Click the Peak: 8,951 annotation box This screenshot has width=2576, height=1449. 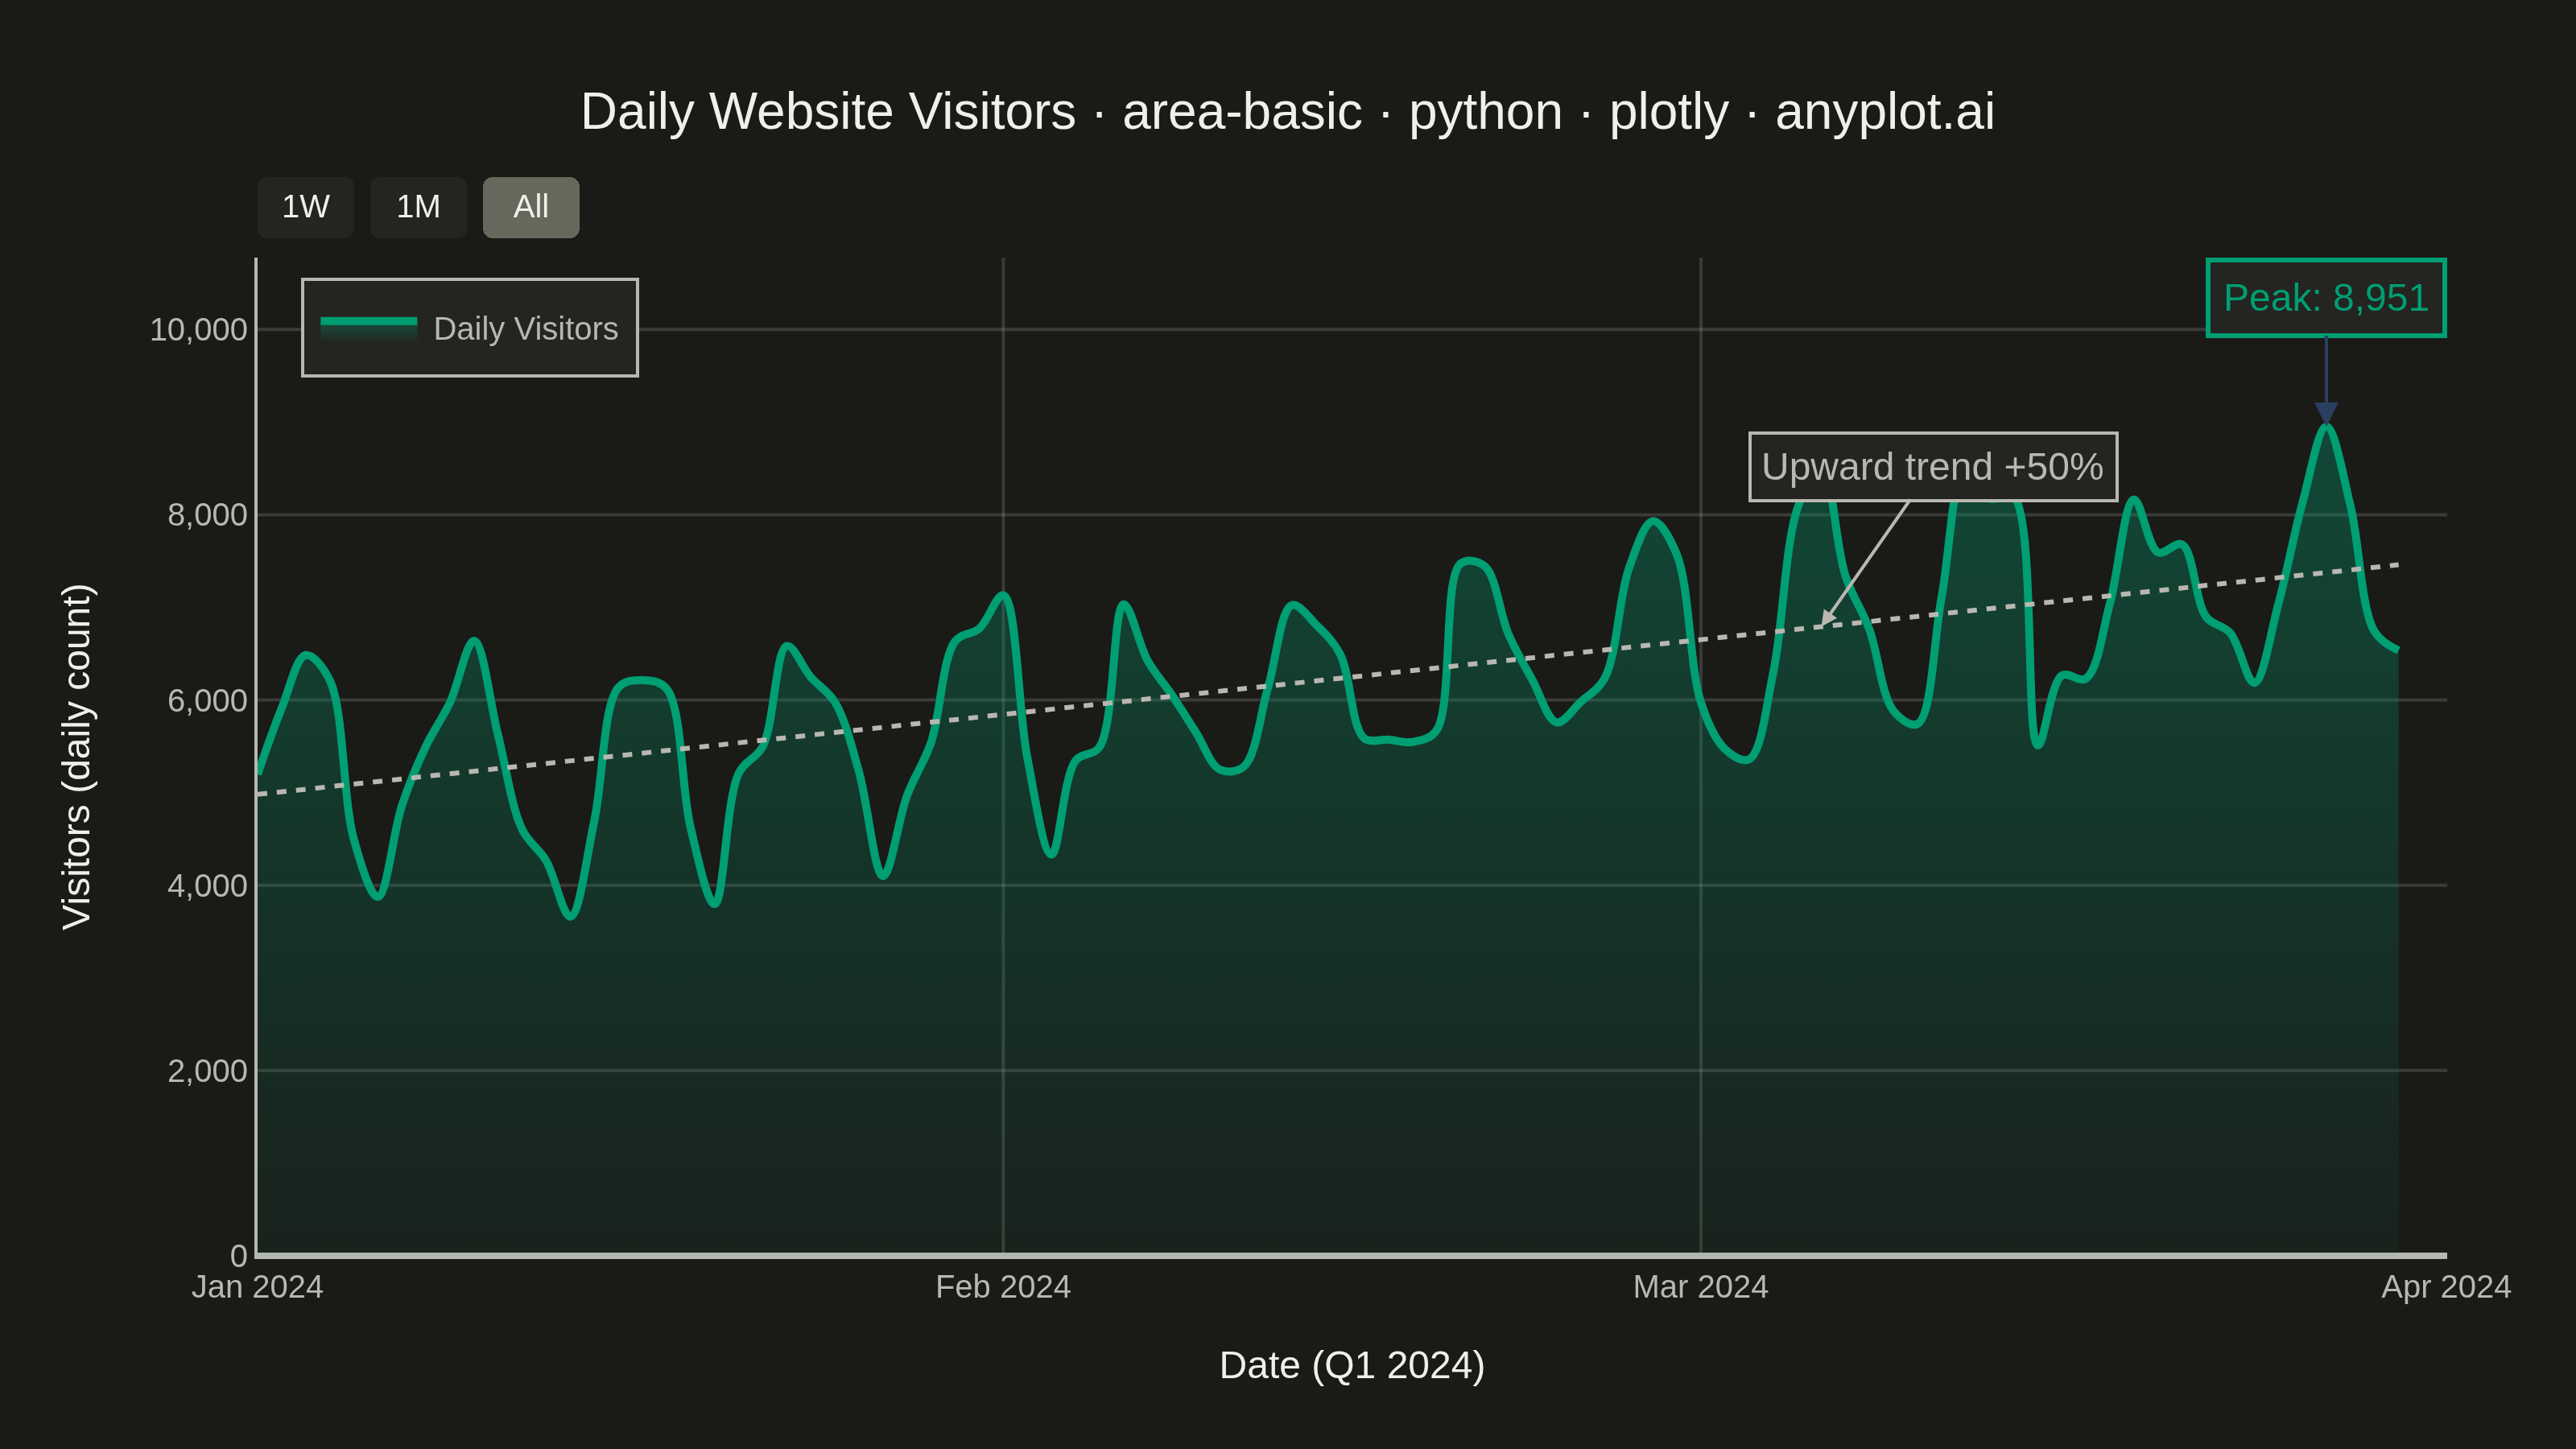[2326, 298]
